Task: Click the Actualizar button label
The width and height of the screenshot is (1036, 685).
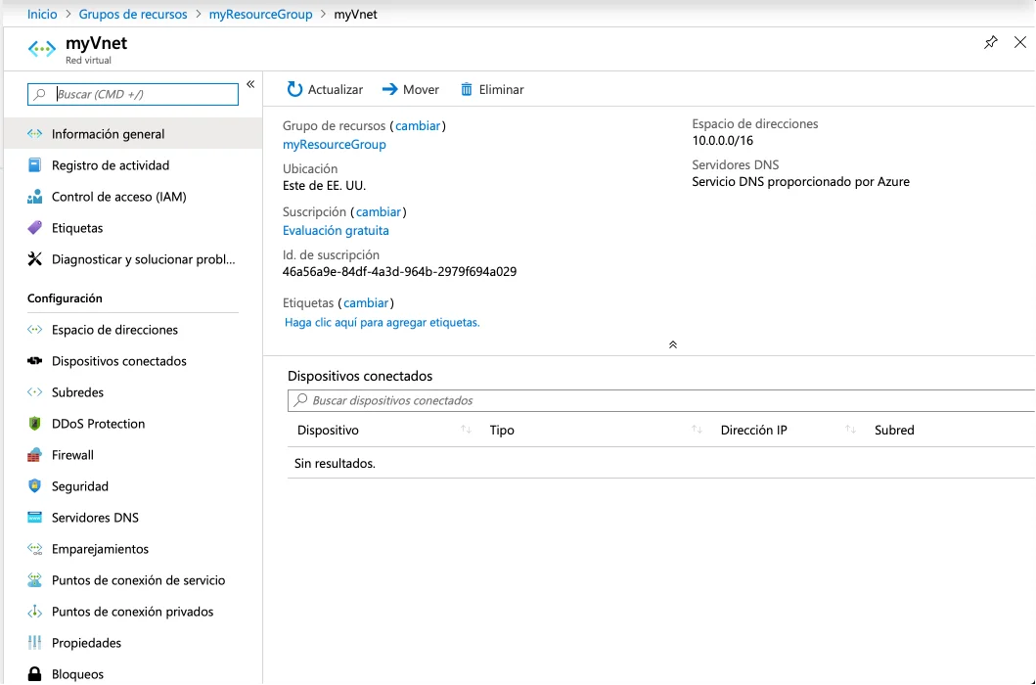Action: pyautogui.click(x=335, y=89)
